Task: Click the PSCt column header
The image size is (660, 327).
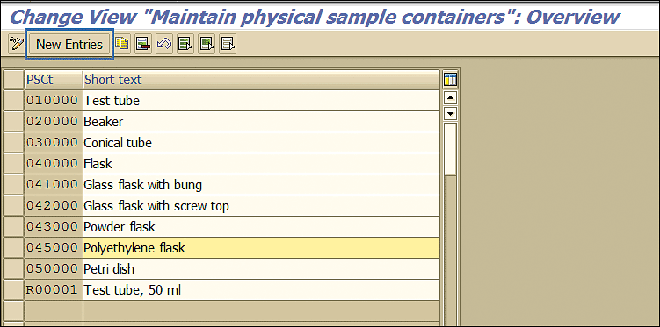Action: 54,79
